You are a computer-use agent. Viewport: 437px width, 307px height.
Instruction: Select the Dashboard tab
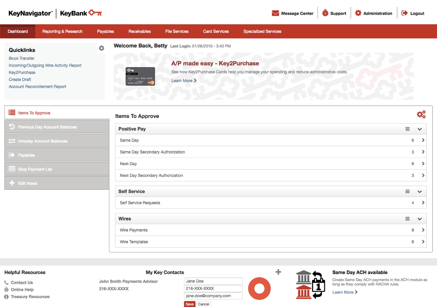18,31
